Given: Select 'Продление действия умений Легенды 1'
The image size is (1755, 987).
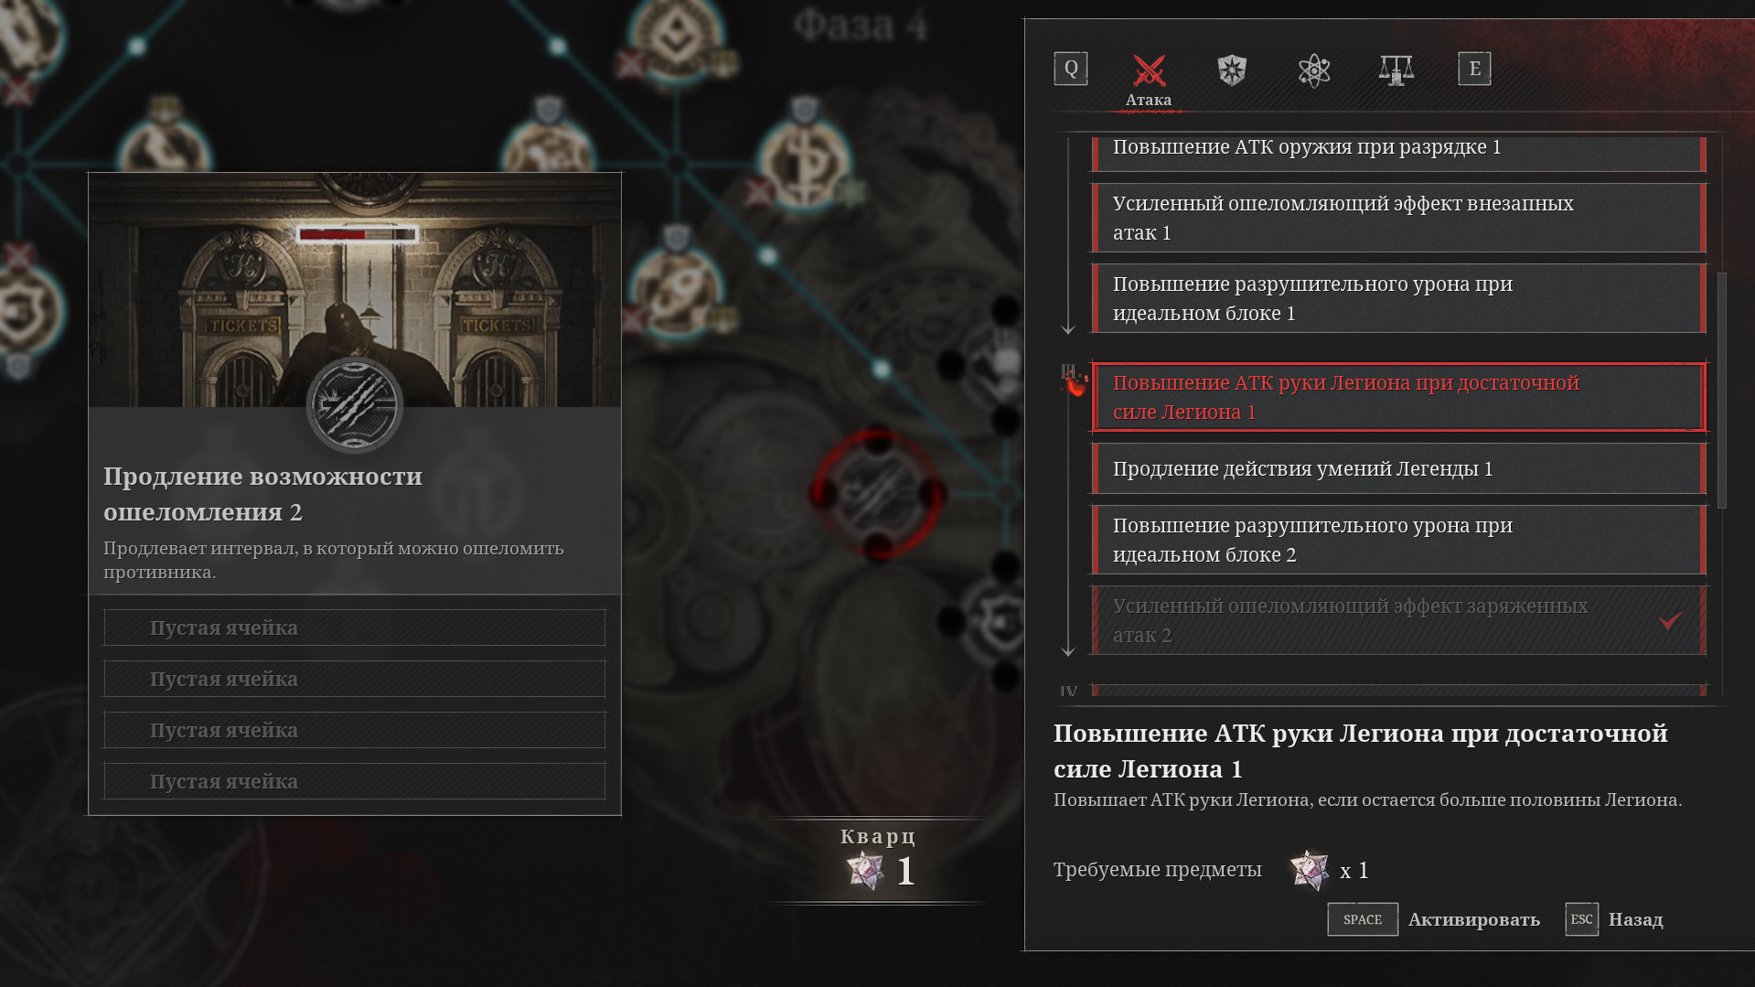Looking at the screenshot, I should coord(1399,468).
